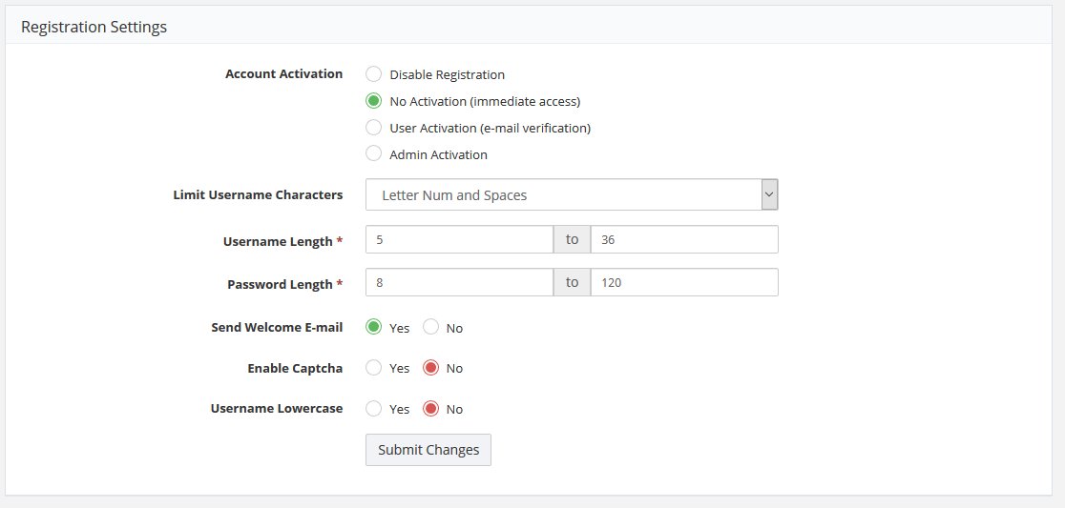This screenshot has height=508, width=1065.
Task: Enable Captcha by selecting Yes
Action: 374,368
